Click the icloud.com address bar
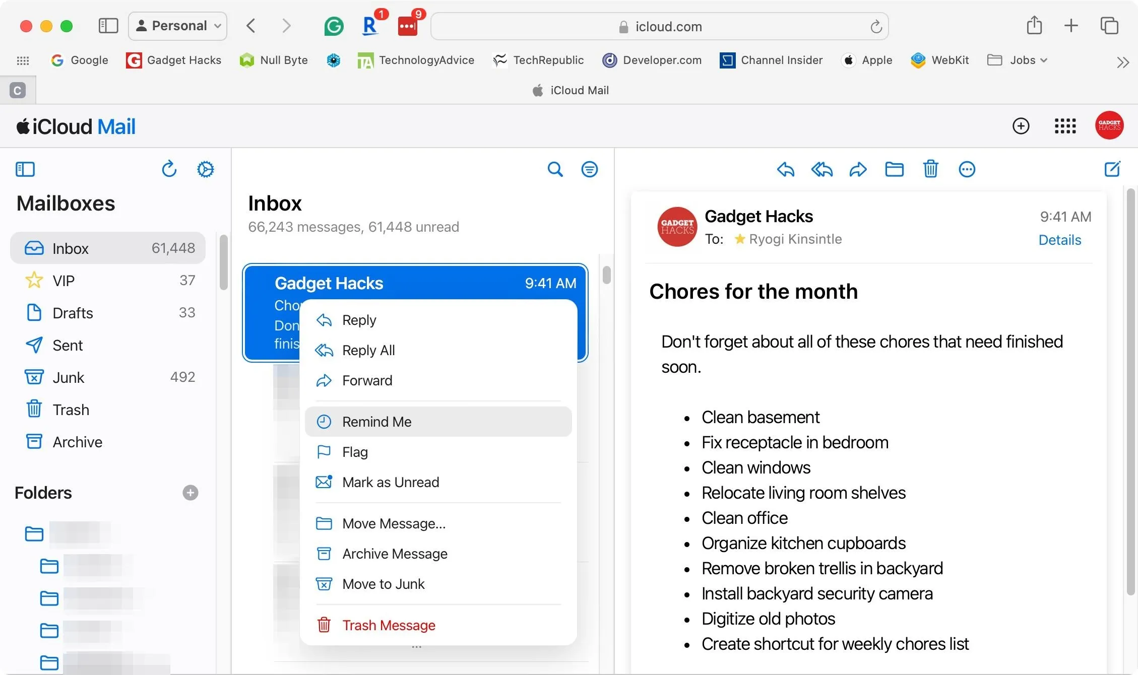This screenshot has width=1138, height=675. (x=660, y=26)
